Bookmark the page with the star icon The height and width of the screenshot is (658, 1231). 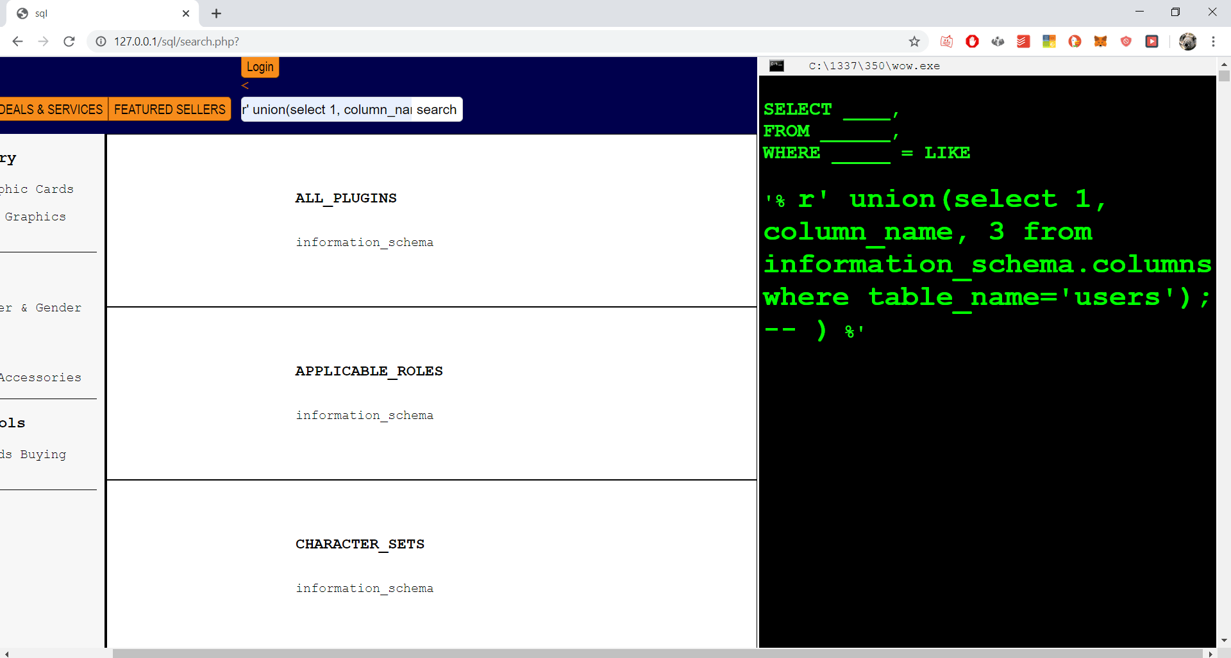click(x=915, y=41)
